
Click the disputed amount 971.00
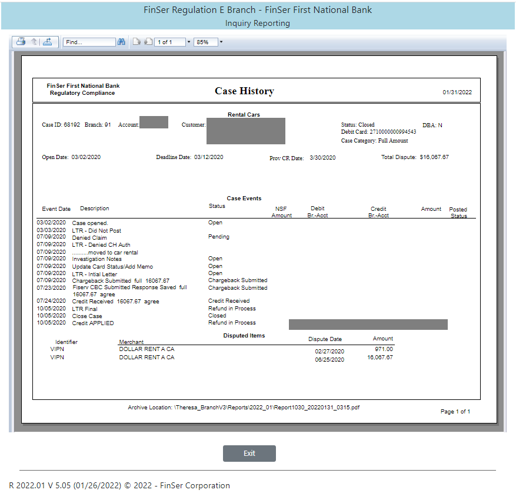(x=384, y=349)
